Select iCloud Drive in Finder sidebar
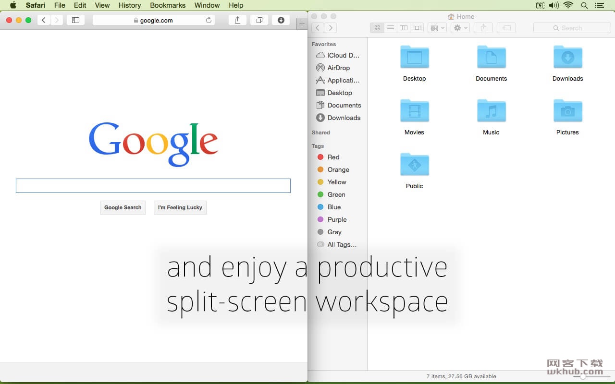The image size is (615, 384). tap(338, 55)
